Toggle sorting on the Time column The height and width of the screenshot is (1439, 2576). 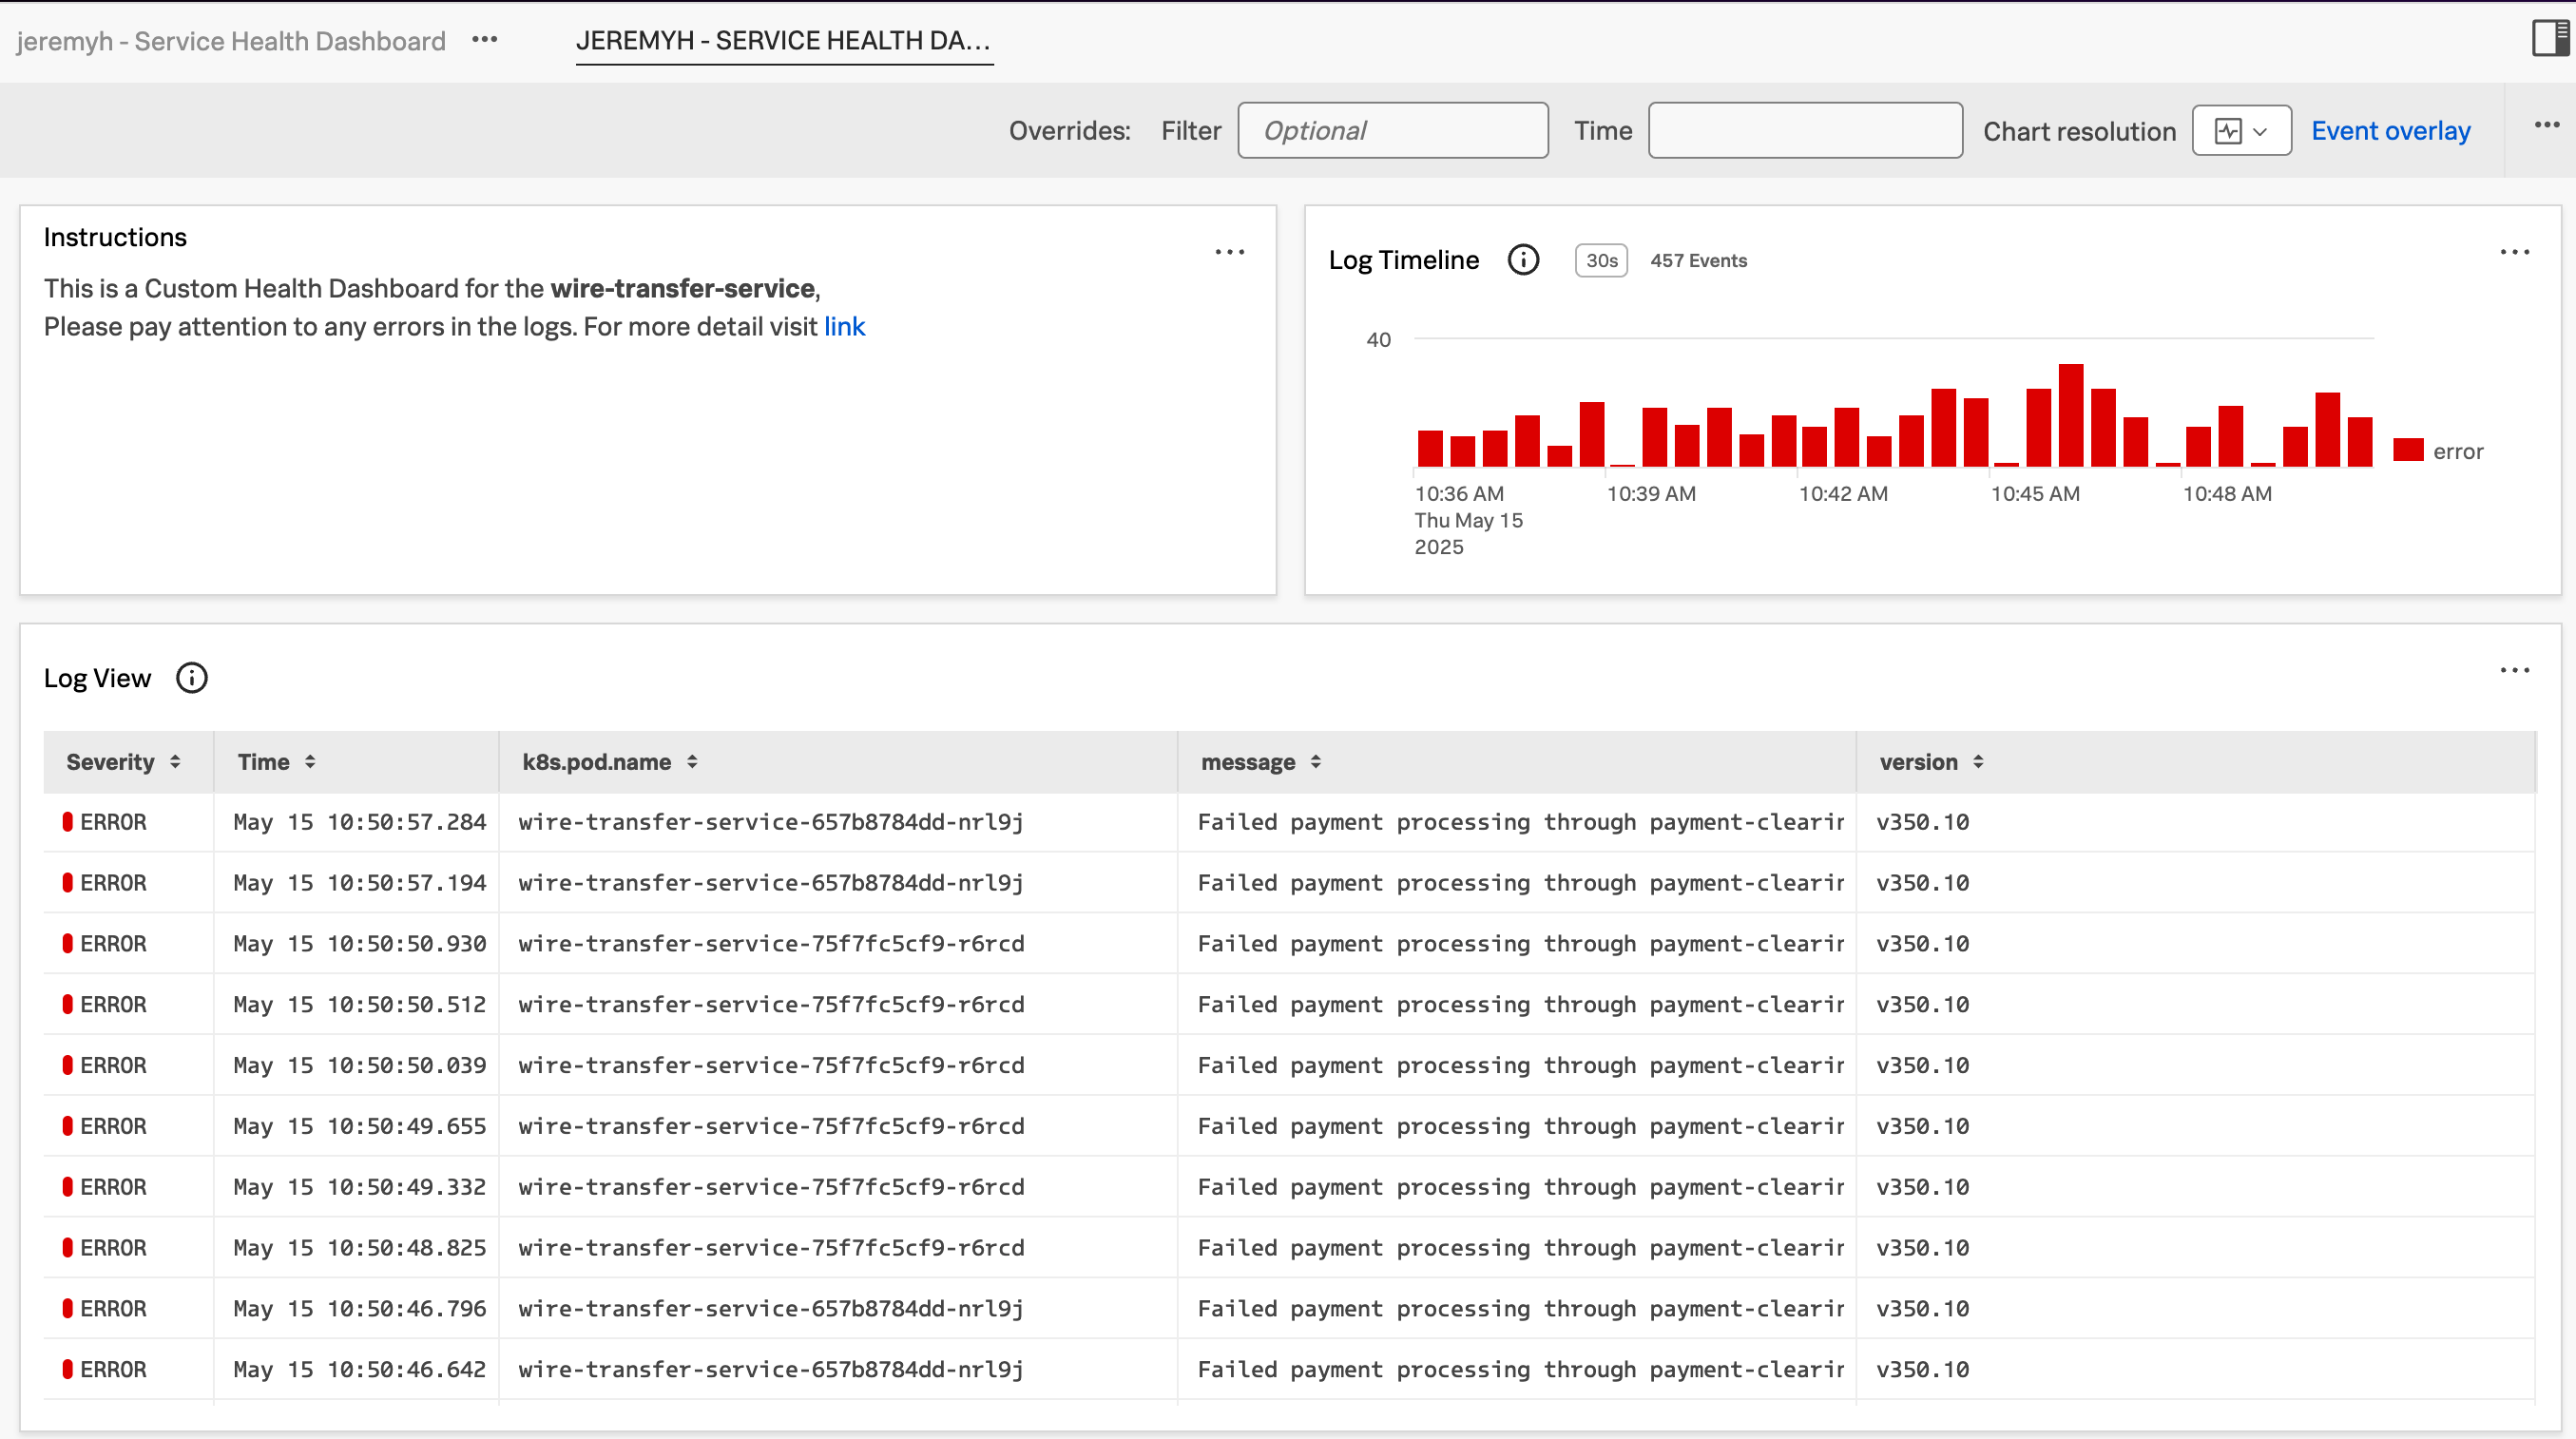click(x=310, y=761)
